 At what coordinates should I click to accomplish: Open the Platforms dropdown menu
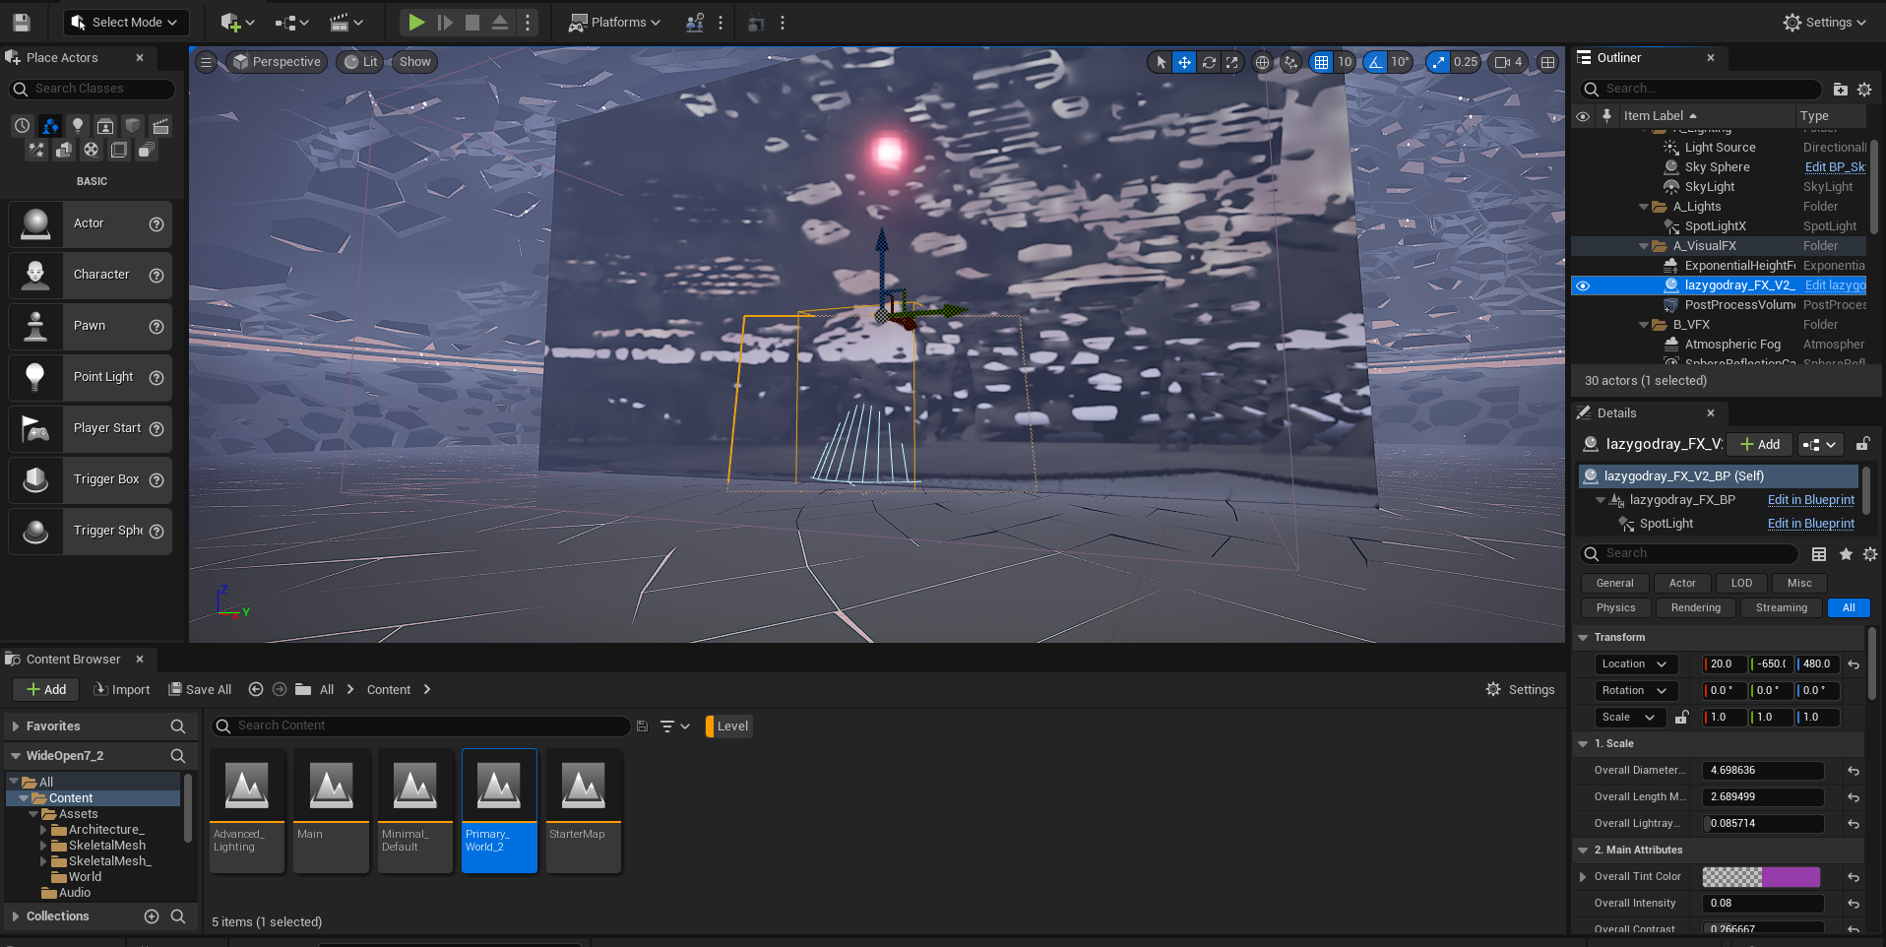point(615,22)
